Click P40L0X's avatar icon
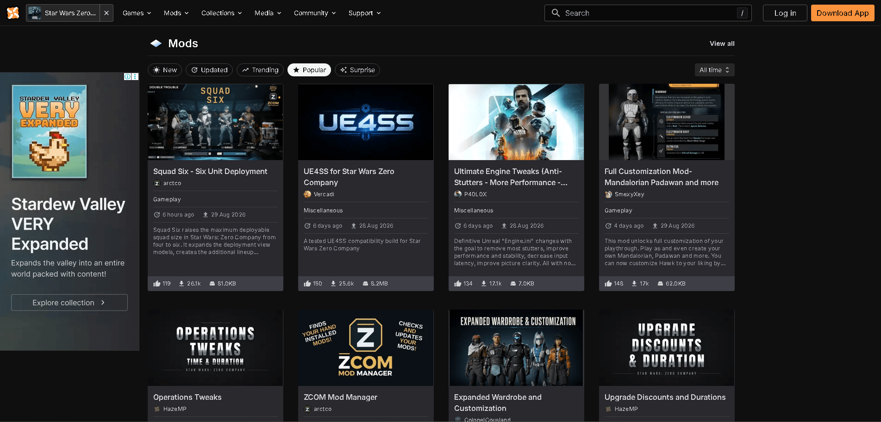This screenshot has width=881, height=422. pyautogui.click(x=458, y=194)
